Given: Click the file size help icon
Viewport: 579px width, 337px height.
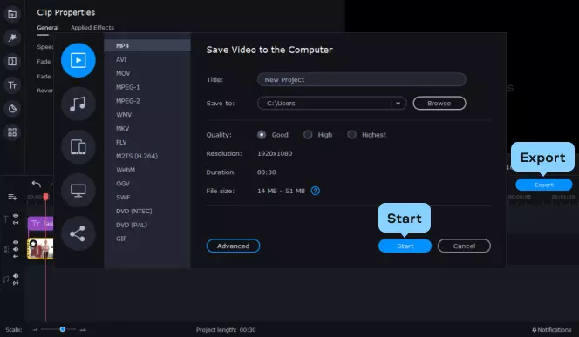Looking at the screenshot, I should 315,191.
